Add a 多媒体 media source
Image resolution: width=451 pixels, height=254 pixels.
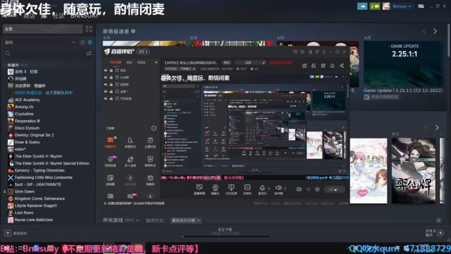pos(247,190)
